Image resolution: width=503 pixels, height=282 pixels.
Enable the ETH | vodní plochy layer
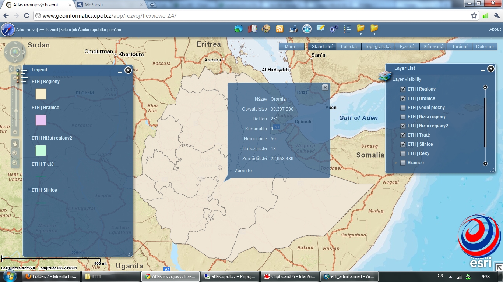click(x=403, y=108)
